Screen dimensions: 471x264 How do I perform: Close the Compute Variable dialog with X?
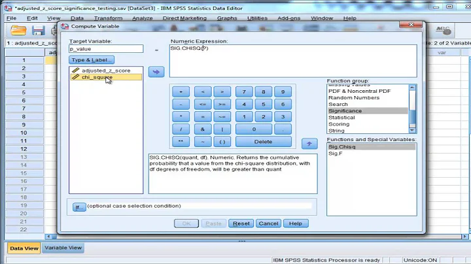(411, 25)
